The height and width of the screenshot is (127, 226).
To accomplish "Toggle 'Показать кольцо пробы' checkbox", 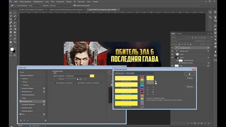I will 75,6.
